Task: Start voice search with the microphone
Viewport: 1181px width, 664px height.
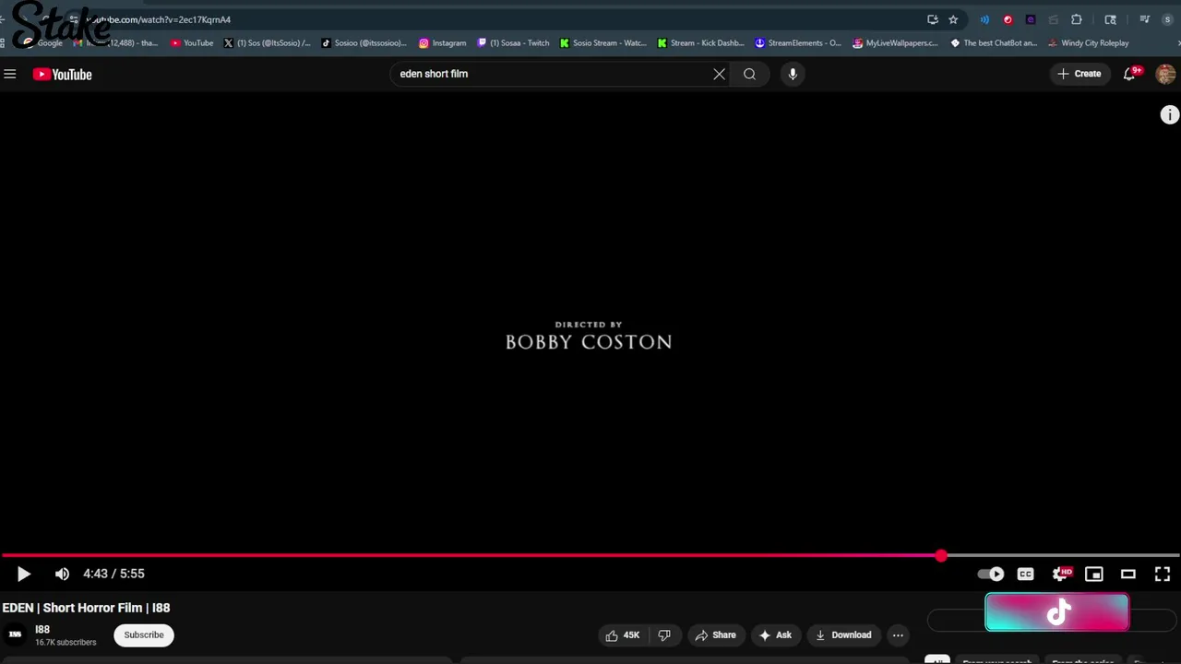Action: pyautogui.click(x=793, y=74)
